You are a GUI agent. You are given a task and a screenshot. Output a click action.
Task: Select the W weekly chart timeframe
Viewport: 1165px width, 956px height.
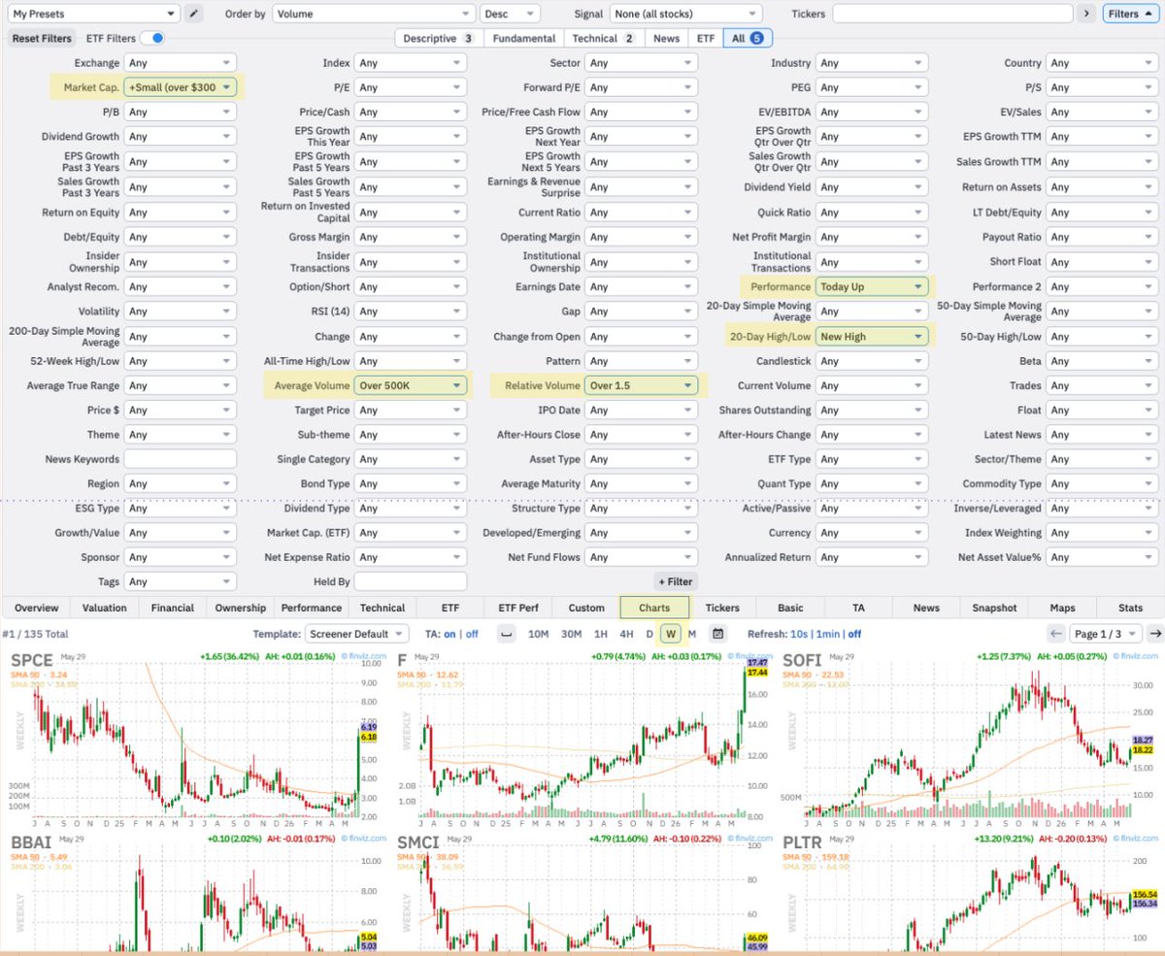[x=670, y=634]
